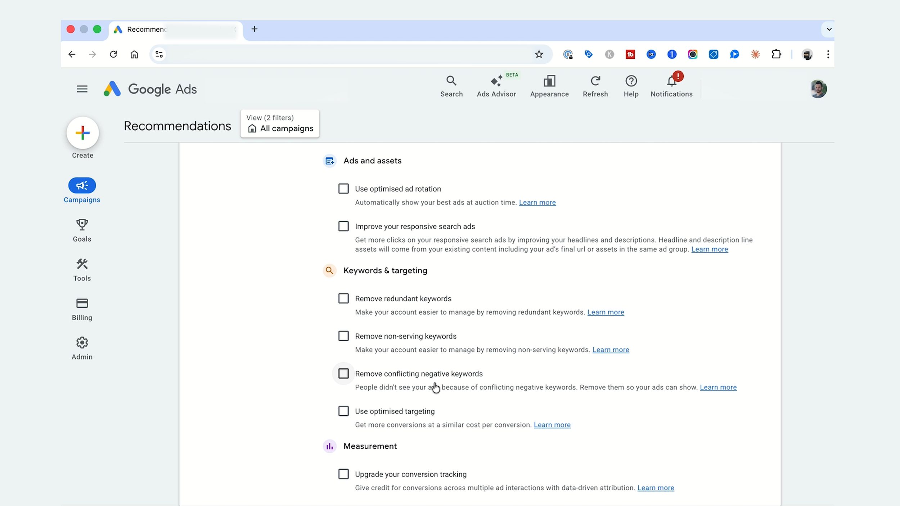The width and height of the screenshot is (900, 506).
Task: Open Search in the top bar
Action: coord(451,86)
